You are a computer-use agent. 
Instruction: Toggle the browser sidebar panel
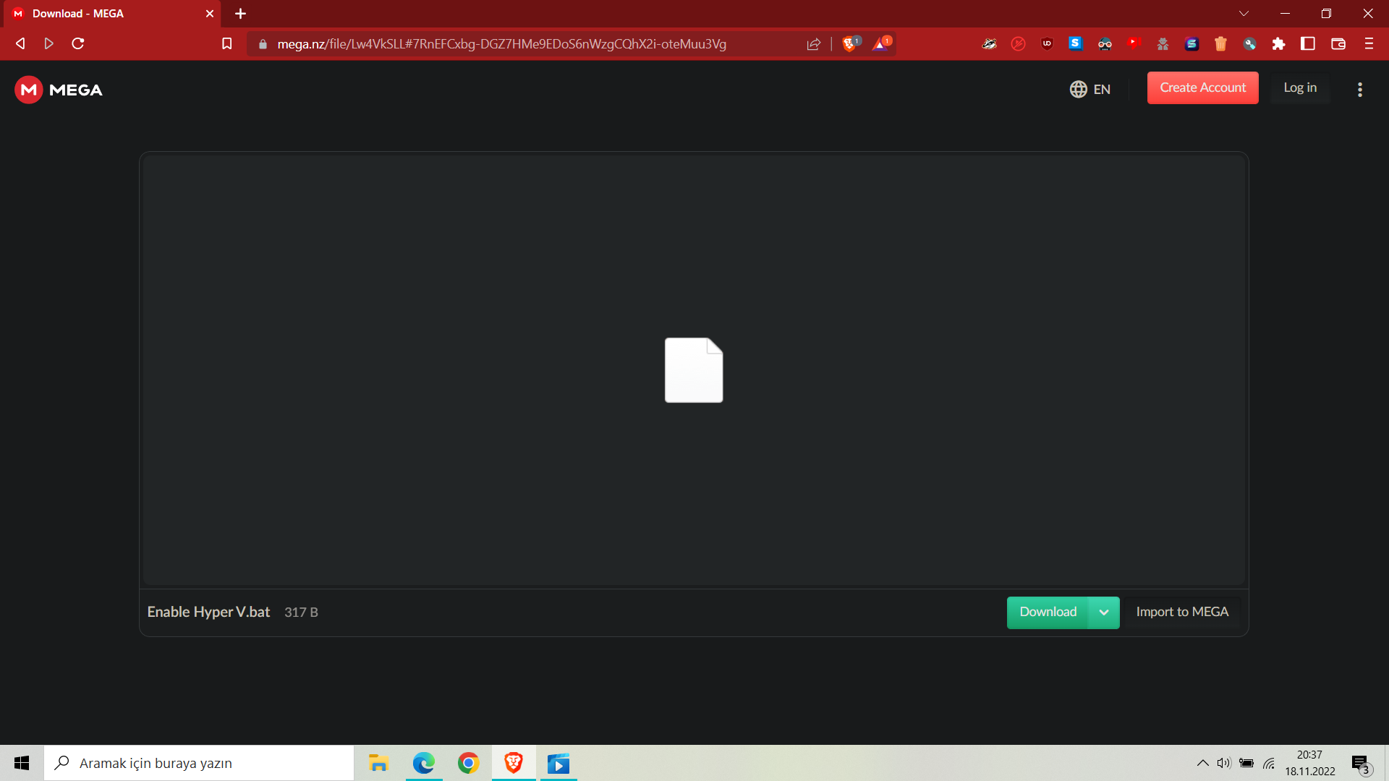(x=1307, y=44)
